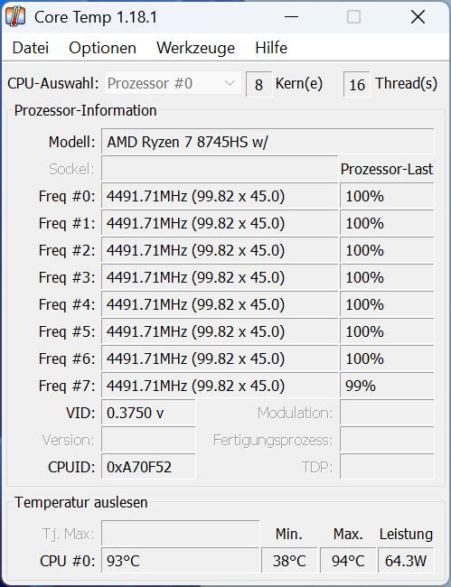Click the dropdown arrow next to Prozessor #0
This screenshot has height=587, width=451.
click(x=230, y=83)
